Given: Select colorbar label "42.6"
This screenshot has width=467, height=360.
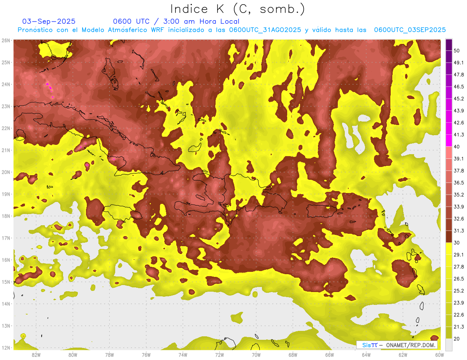Looking at the screenshot, I should coord(458,123).
